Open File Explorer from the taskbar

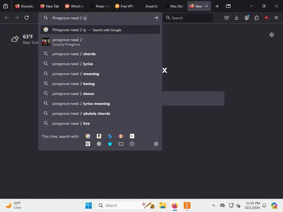(x=163, y=205)
